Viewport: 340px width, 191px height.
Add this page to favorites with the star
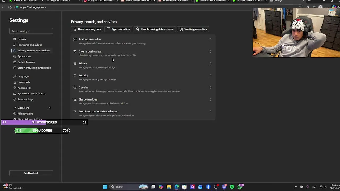tap(300, 7)
